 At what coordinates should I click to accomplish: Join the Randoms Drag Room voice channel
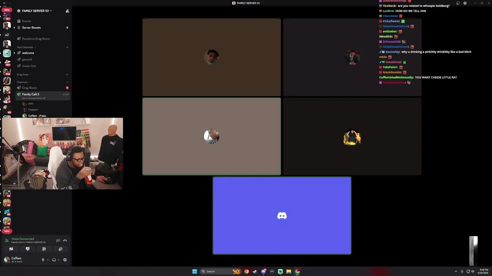36,39
